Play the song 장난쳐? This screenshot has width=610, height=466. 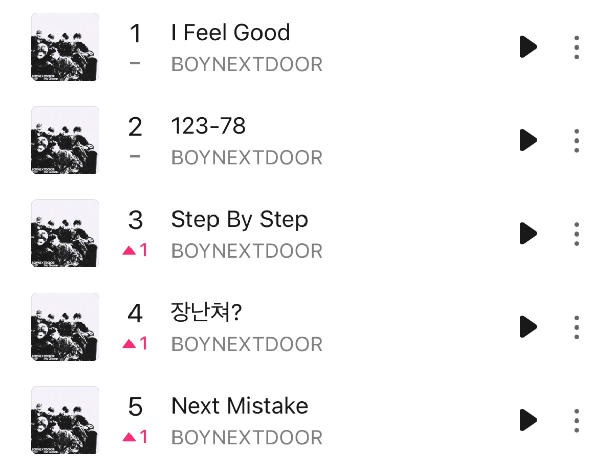pyautogui.click(x=528, y=327)
